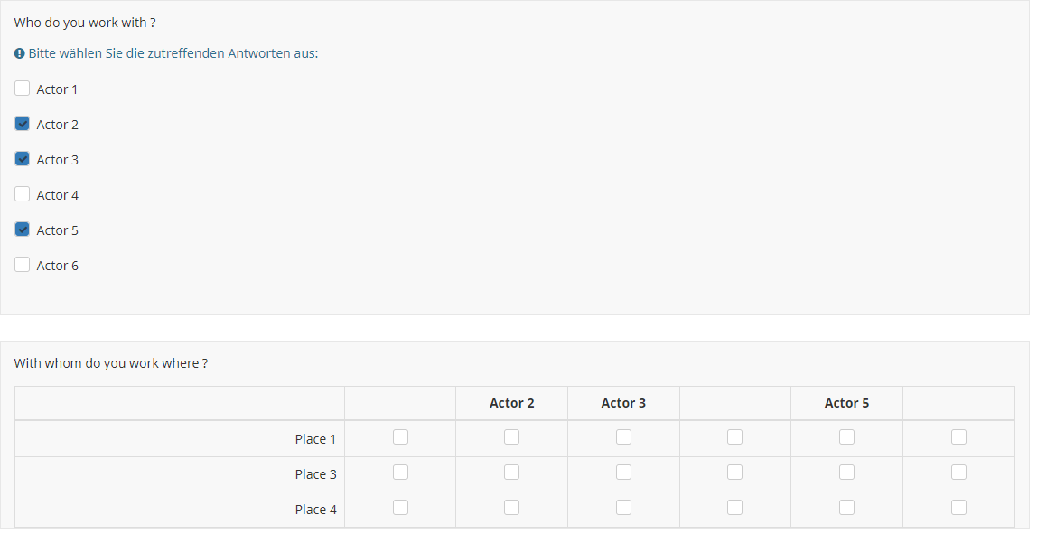Deselect the Actor 5 checkbox
The width and height of the screenshot is (1037, 534).
(x=23, y=230)
